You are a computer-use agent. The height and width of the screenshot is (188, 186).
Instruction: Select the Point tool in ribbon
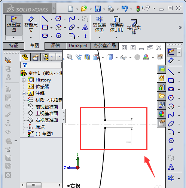[85, 36]
